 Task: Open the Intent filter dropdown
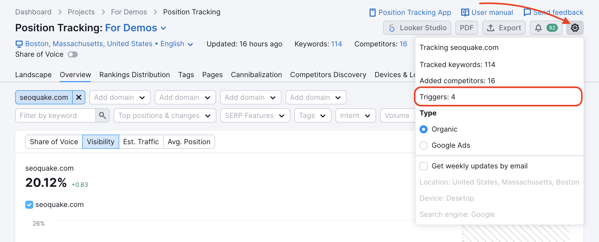[356, 115]
